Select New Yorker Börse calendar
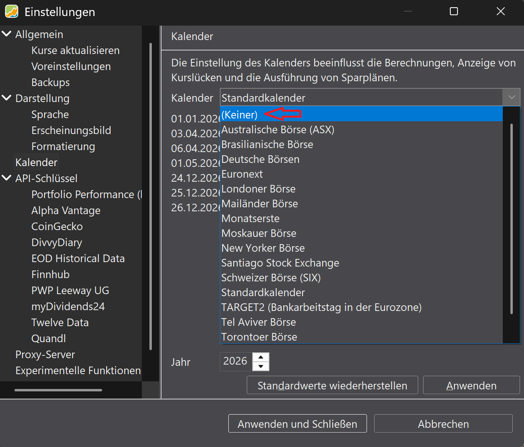The width and height of the screenshot is (524, 447). coord(263,248)
